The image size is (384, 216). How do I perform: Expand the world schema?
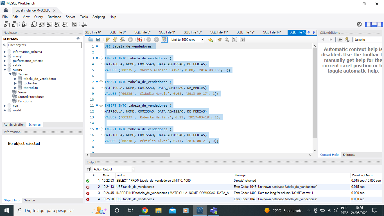[5, 110]
